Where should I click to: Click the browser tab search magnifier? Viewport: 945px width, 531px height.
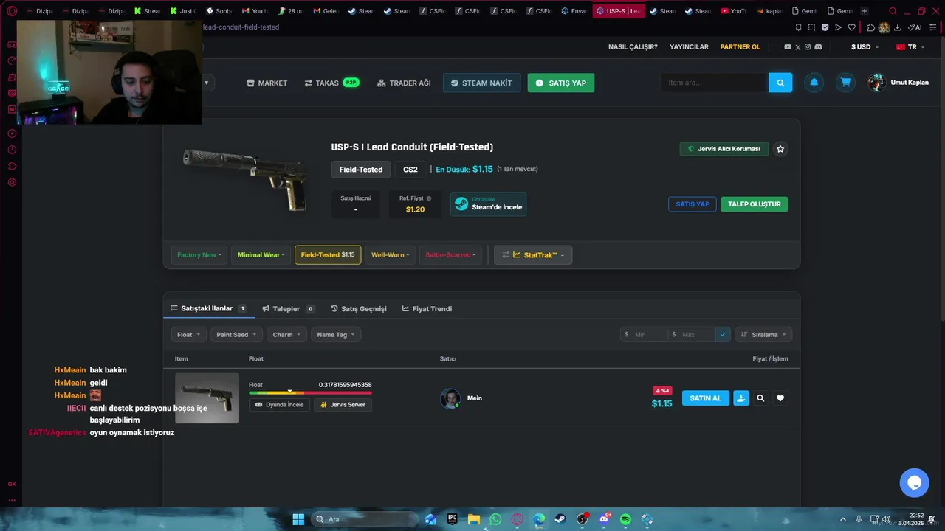(x=893, y=11)
